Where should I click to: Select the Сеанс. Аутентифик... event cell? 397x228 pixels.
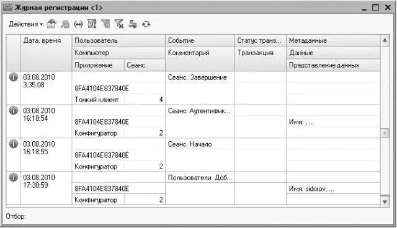click(x=200, y=111)
